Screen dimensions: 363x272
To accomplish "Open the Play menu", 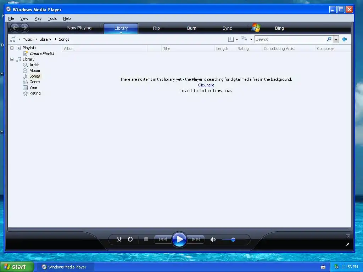I will [38, 18].
